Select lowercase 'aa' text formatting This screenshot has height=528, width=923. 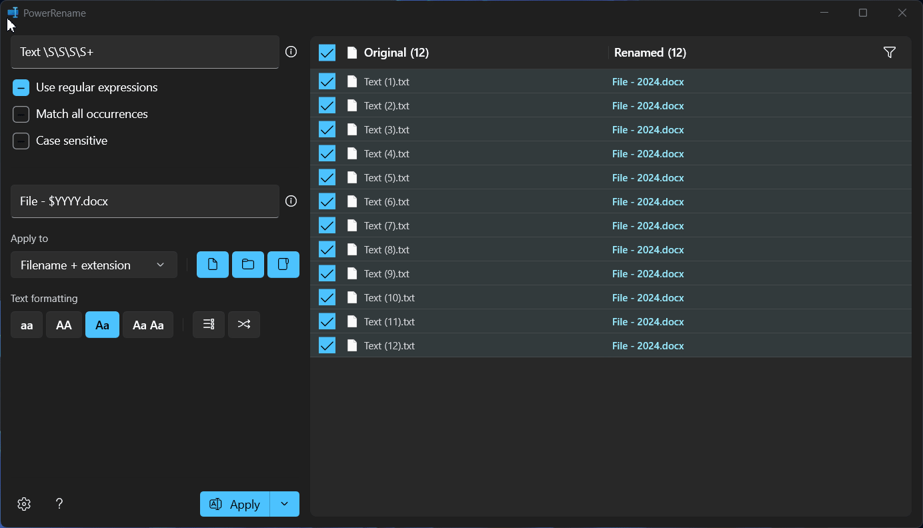tap(27, 325)
